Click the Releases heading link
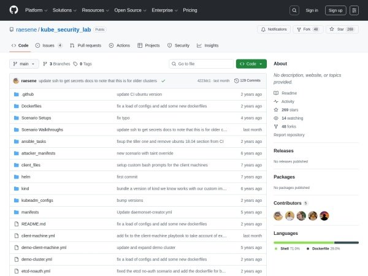 [x=283, y=151]
